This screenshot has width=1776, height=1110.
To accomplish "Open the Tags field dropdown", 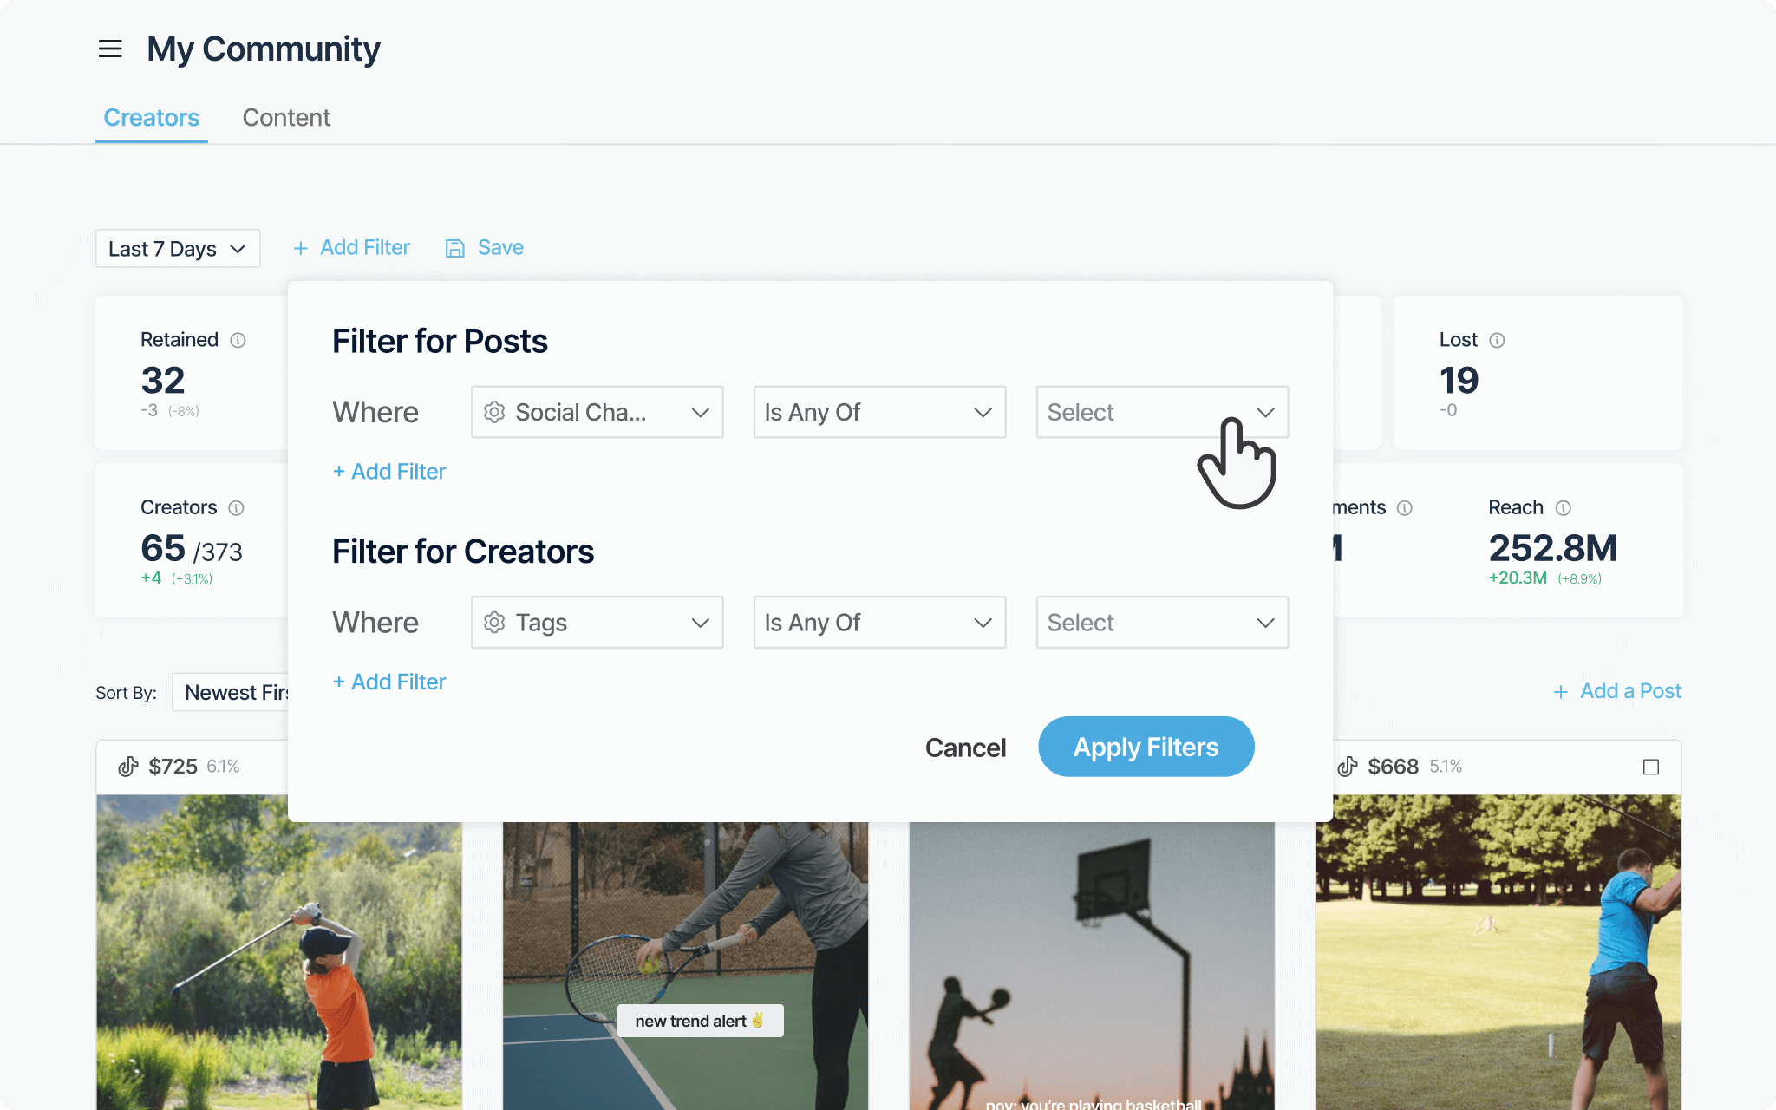I will tap(597, 623).
